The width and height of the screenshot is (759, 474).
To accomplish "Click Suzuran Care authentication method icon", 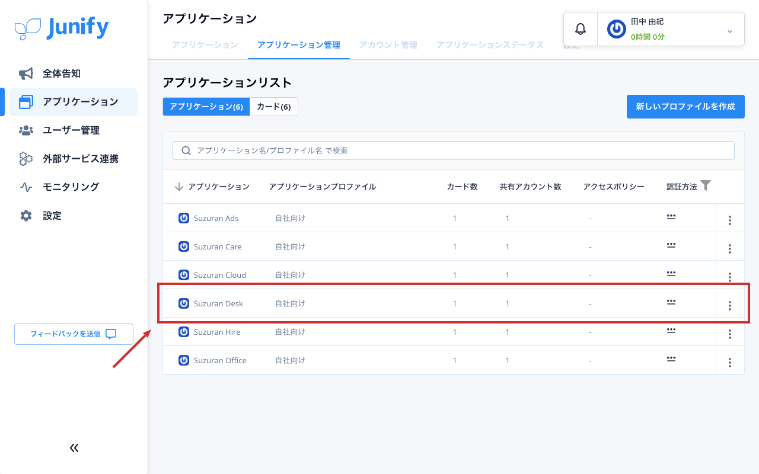I will tap(671, 245).
